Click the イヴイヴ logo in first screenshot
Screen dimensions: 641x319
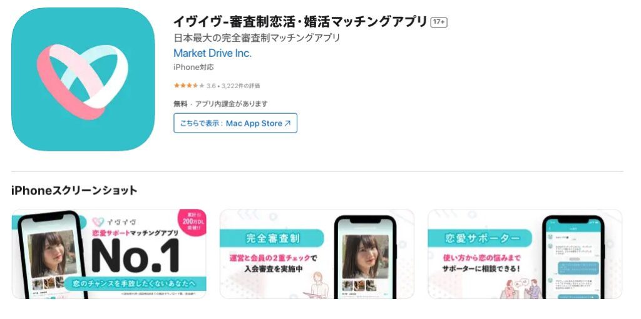tap(114, 222)
